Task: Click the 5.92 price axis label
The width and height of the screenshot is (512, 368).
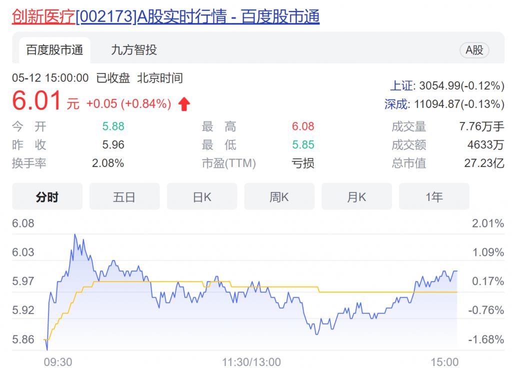Action: tap(23, 310)
